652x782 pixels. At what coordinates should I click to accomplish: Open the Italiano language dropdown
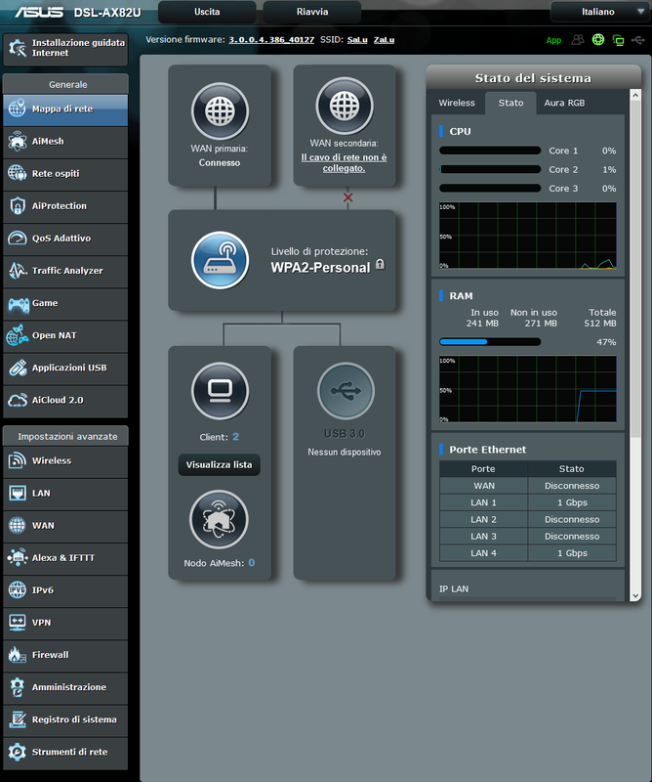pyautogui.click(x=600, y=12)
